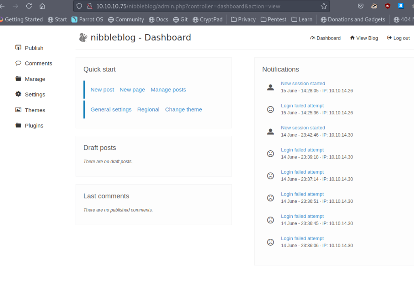The width and height of the screenshot is (414, 282).
Task: Click the Plugins folder icon
Action: [x=18, y=125]
